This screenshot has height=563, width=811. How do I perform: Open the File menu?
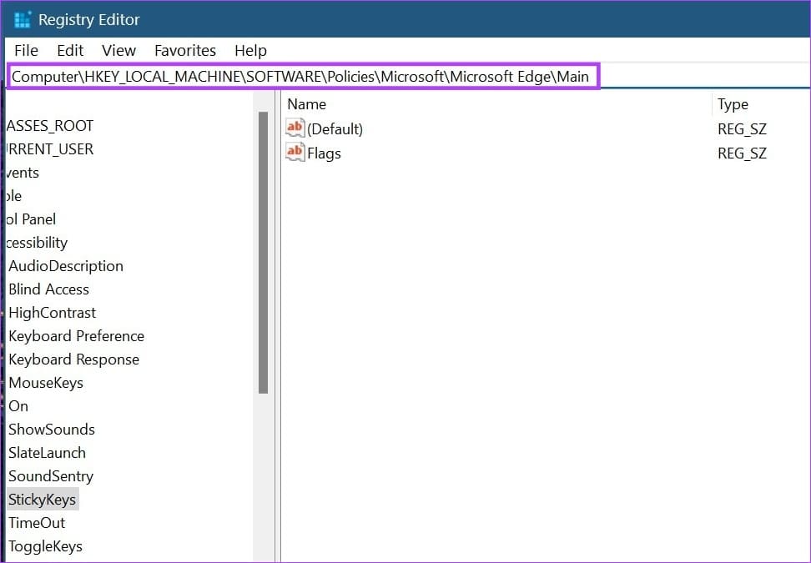point(26,51)
